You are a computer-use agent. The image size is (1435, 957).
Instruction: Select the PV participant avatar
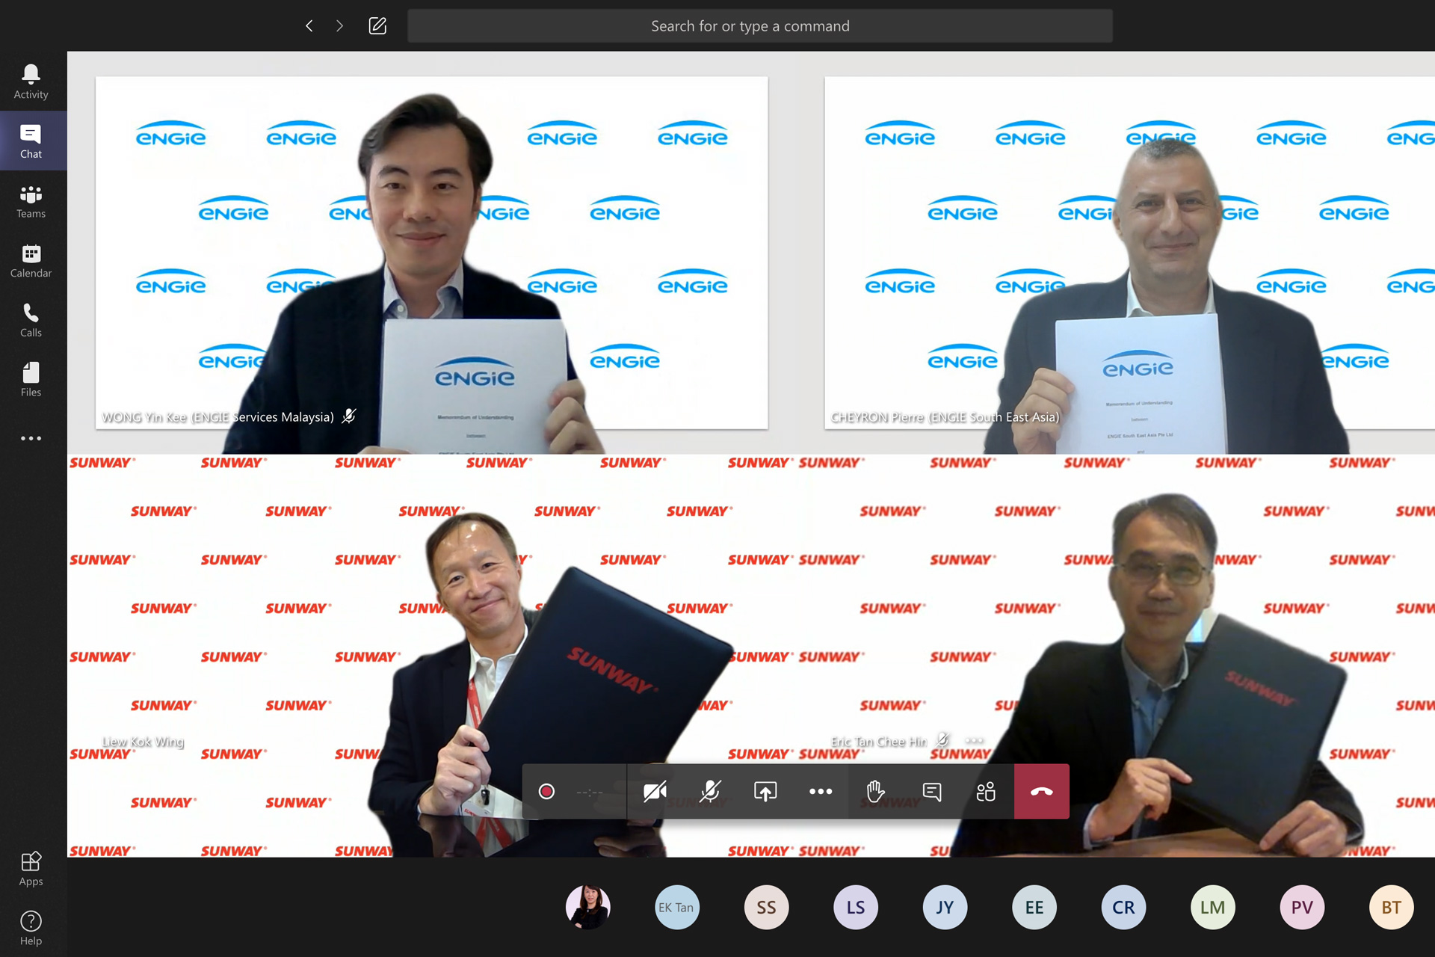point(1302,907)
